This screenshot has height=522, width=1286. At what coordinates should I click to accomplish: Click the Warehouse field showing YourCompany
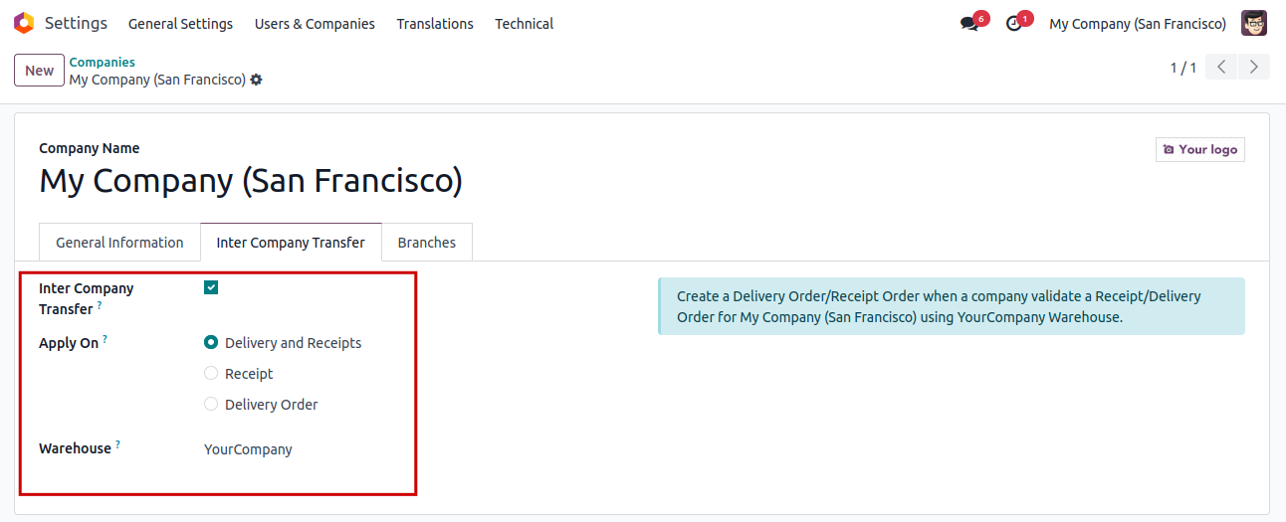click(249, 449)
